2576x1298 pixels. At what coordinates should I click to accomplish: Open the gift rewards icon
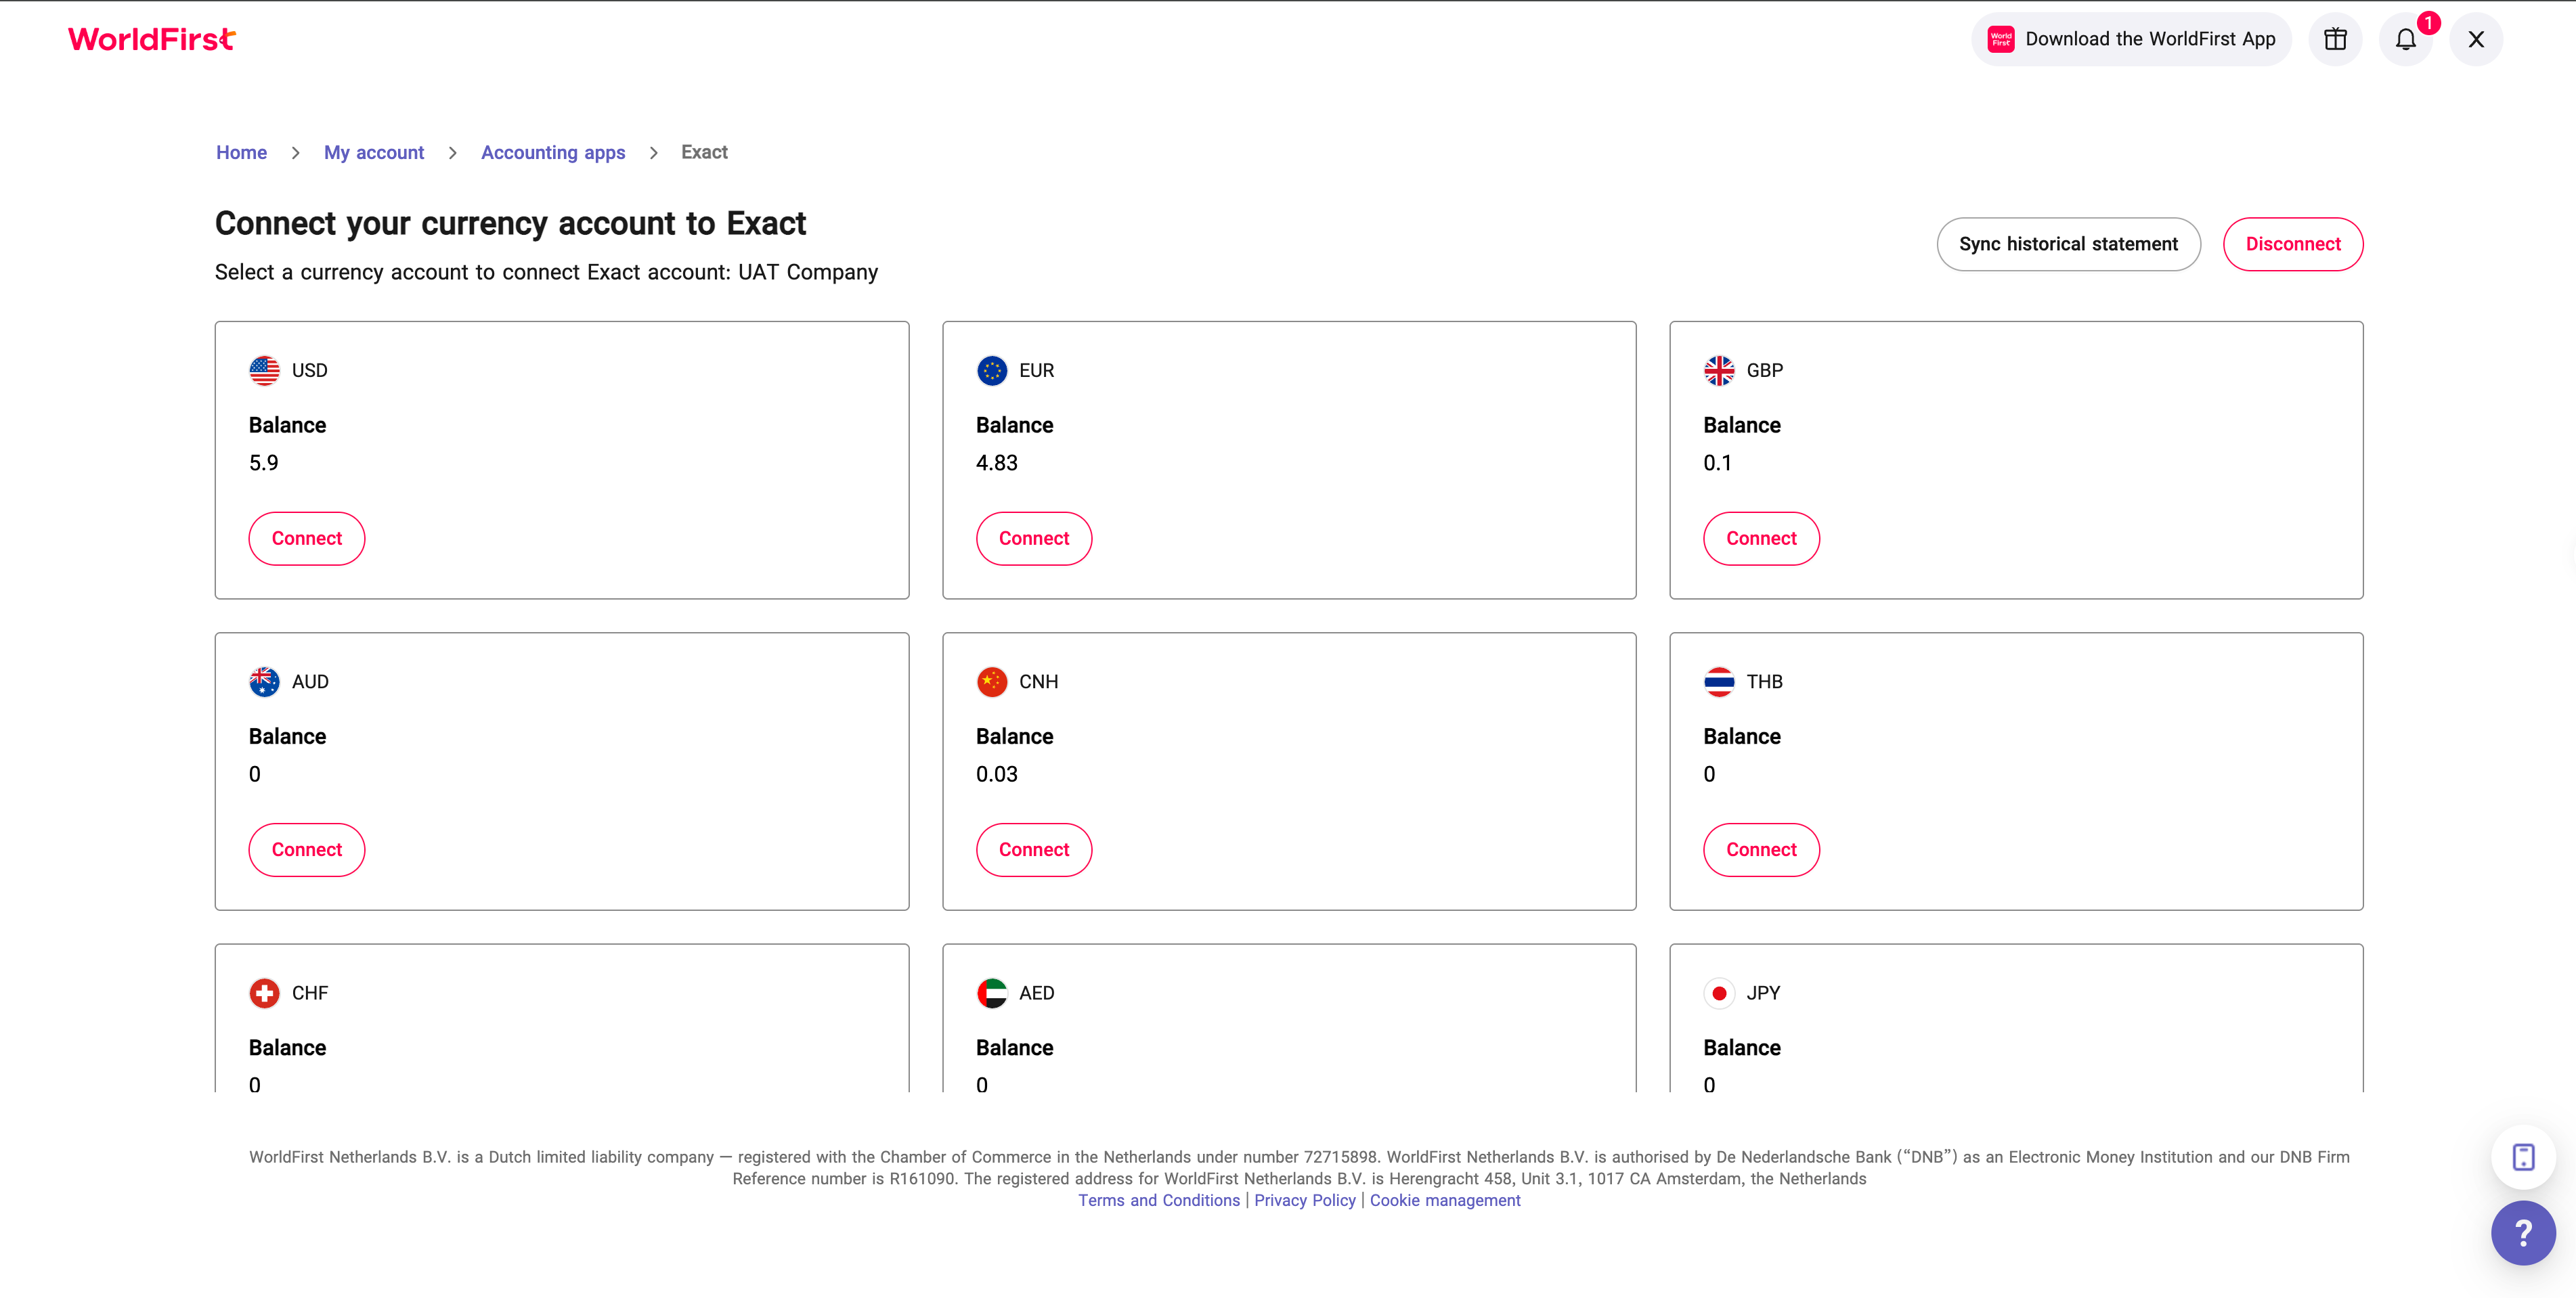coord(2335,39)
